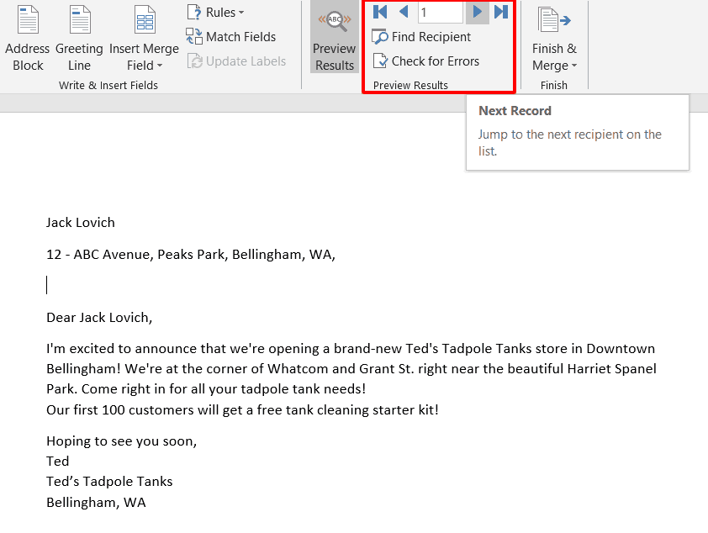
Task: Insert an Address Block field
Action: (28, 38)
